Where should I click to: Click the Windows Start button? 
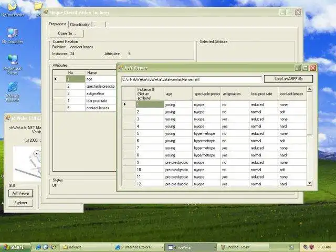[x=14, y=247]
